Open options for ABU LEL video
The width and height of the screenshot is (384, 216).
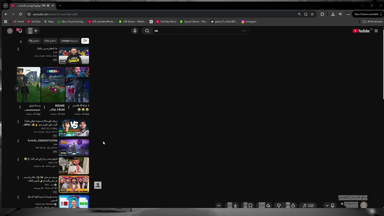tap(18, 121)
